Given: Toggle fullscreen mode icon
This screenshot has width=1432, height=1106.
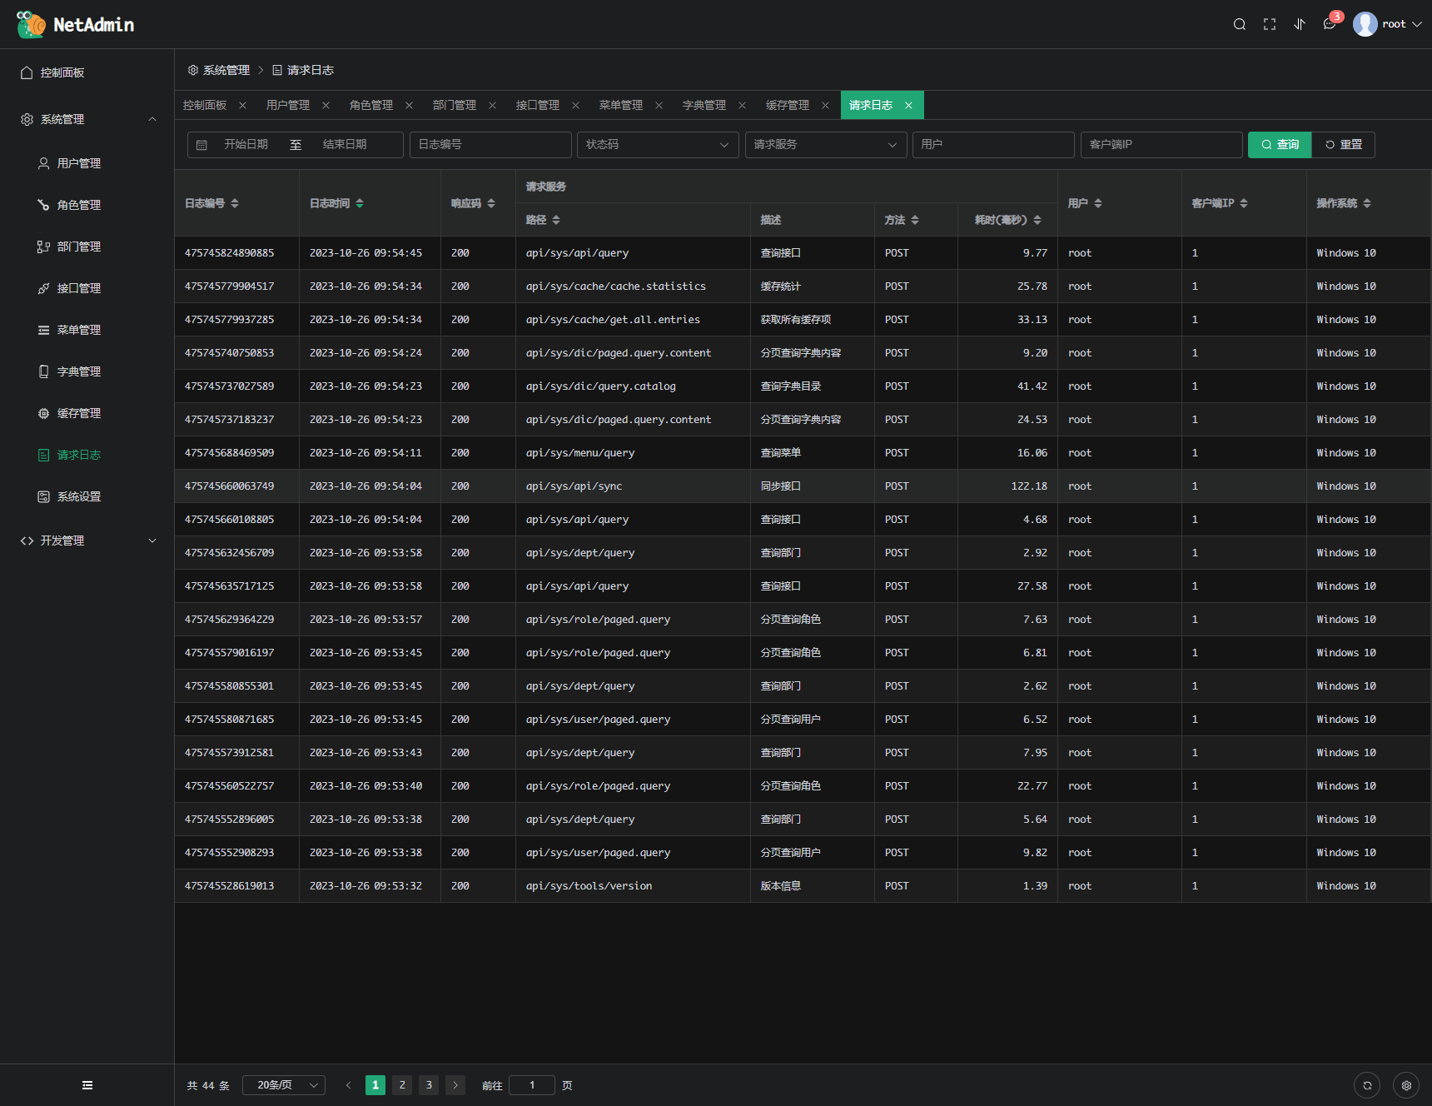Looking at the screenshot, I should pos(1269,24).
